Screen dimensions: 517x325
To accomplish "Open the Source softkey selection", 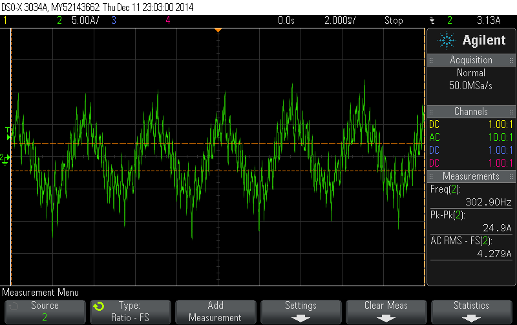I will [x=44, y=311].
